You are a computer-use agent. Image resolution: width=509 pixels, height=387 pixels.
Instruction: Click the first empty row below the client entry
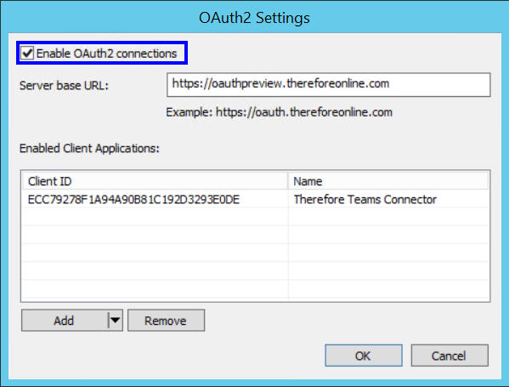(x=255, y=217)
